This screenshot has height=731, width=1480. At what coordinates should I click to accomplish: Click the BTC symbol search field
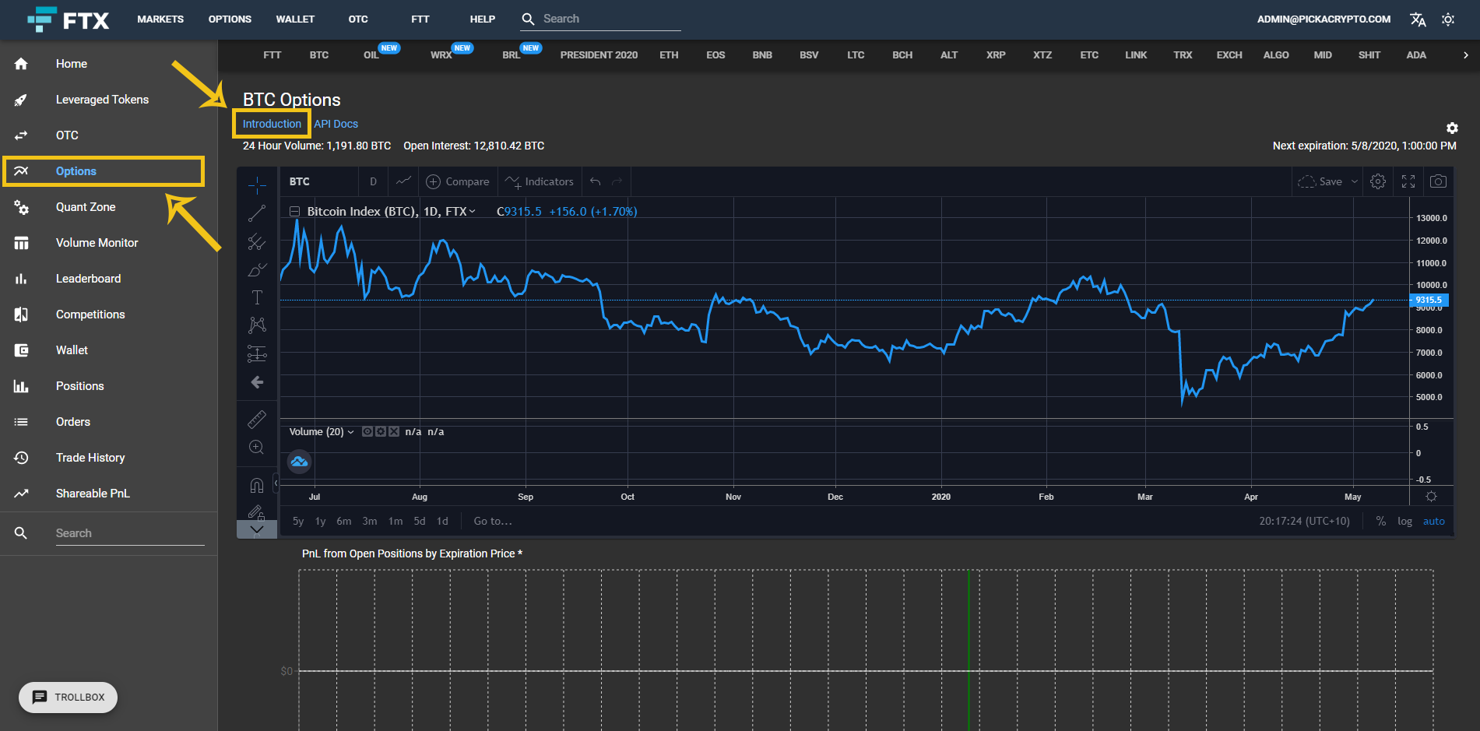[x=319, y=181]
